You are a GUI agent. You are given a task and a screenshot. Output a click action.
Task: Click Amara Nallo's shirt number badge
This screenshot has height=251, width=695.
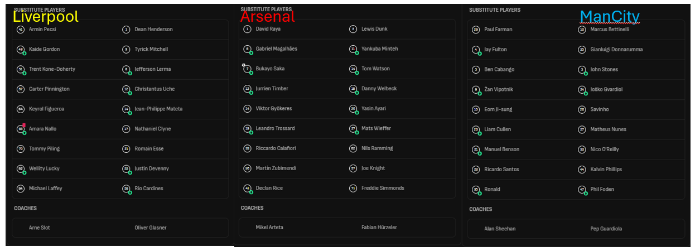coord(21,129)
